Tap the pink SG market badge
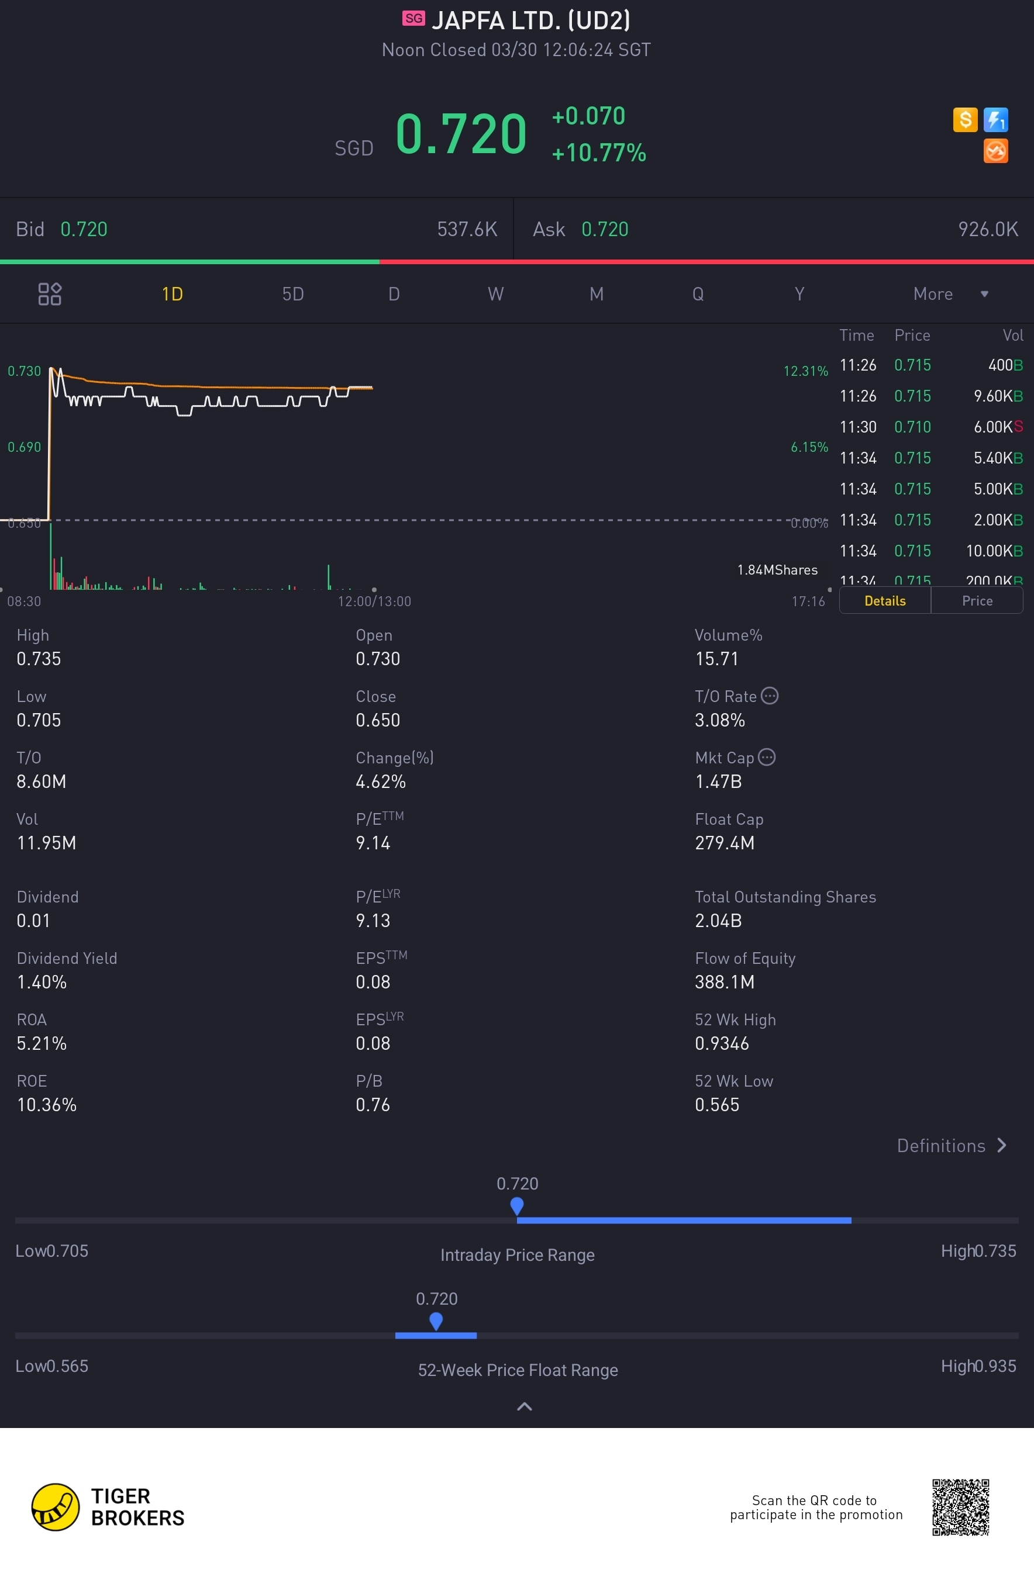 coord(413,19)
